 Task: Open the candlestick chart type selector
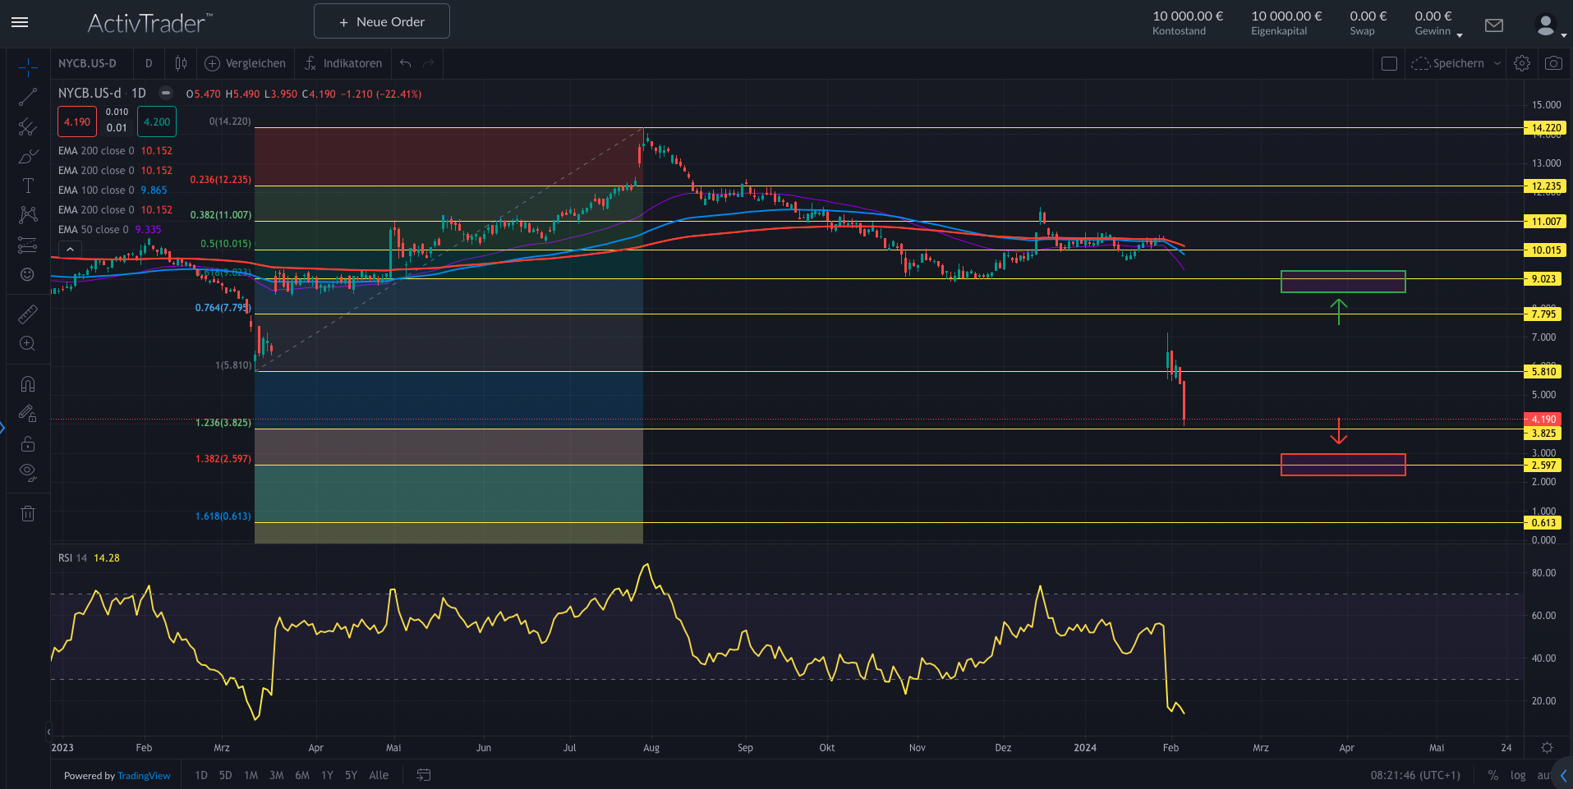(181, 63)
